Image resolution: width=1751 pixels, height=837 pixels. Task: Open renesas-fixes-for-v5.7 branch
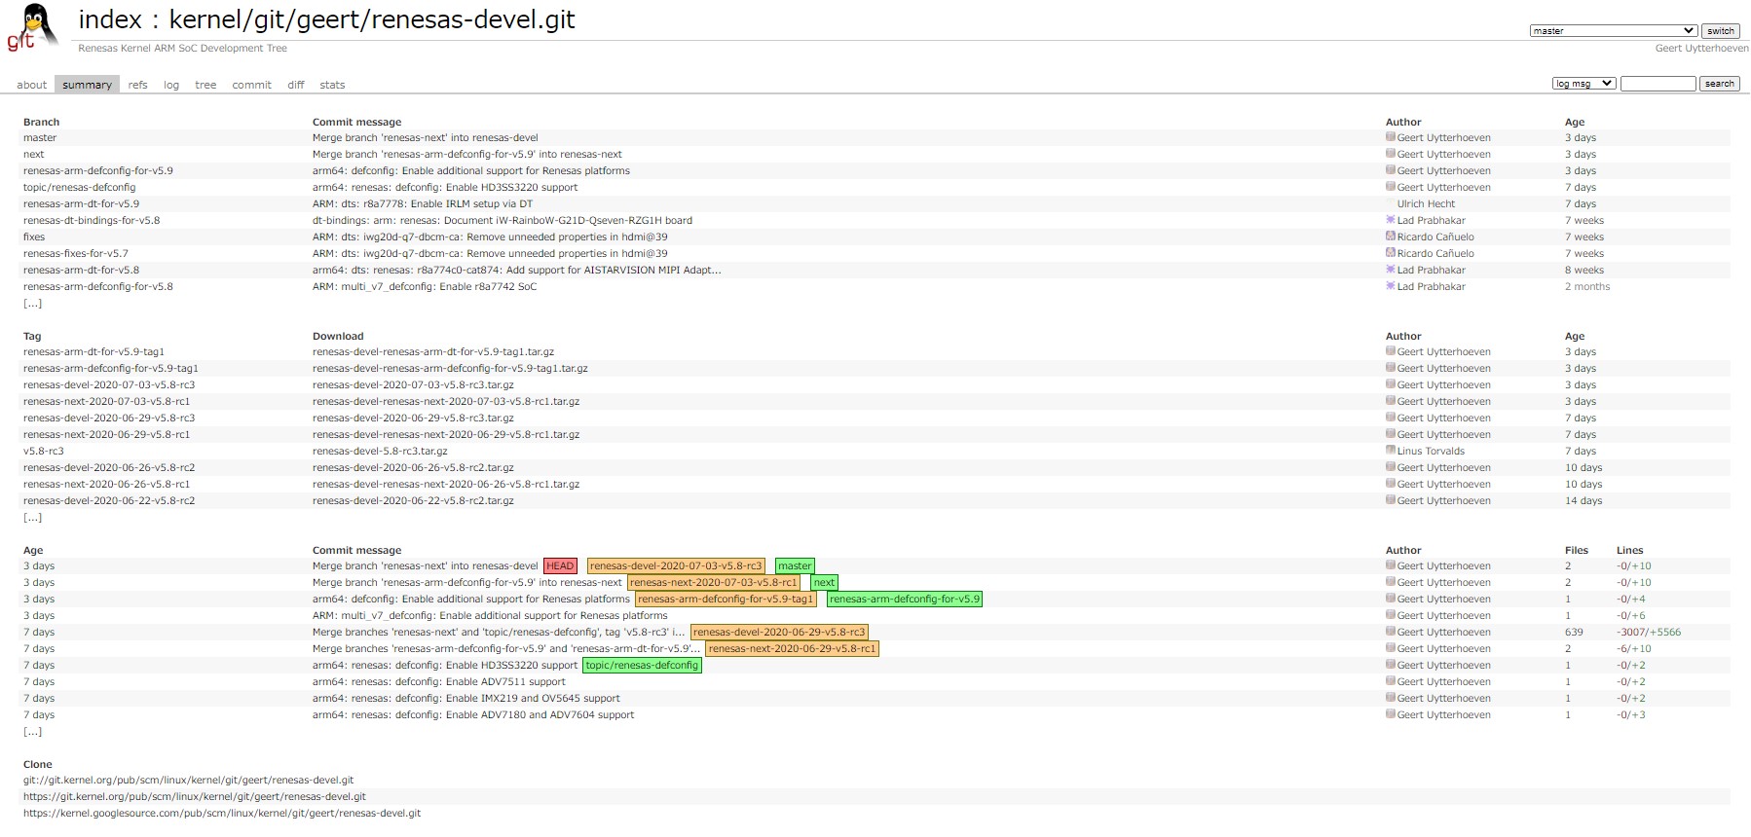coord(76,254)
